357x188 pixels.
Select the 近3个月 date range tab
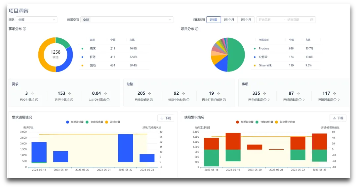tap(246, 20)
